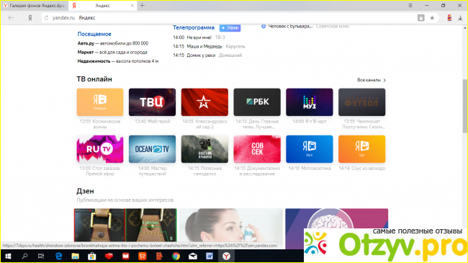
Task: Open Авто.ру автомобили до 800 000 link
Action: pos(113,43)
